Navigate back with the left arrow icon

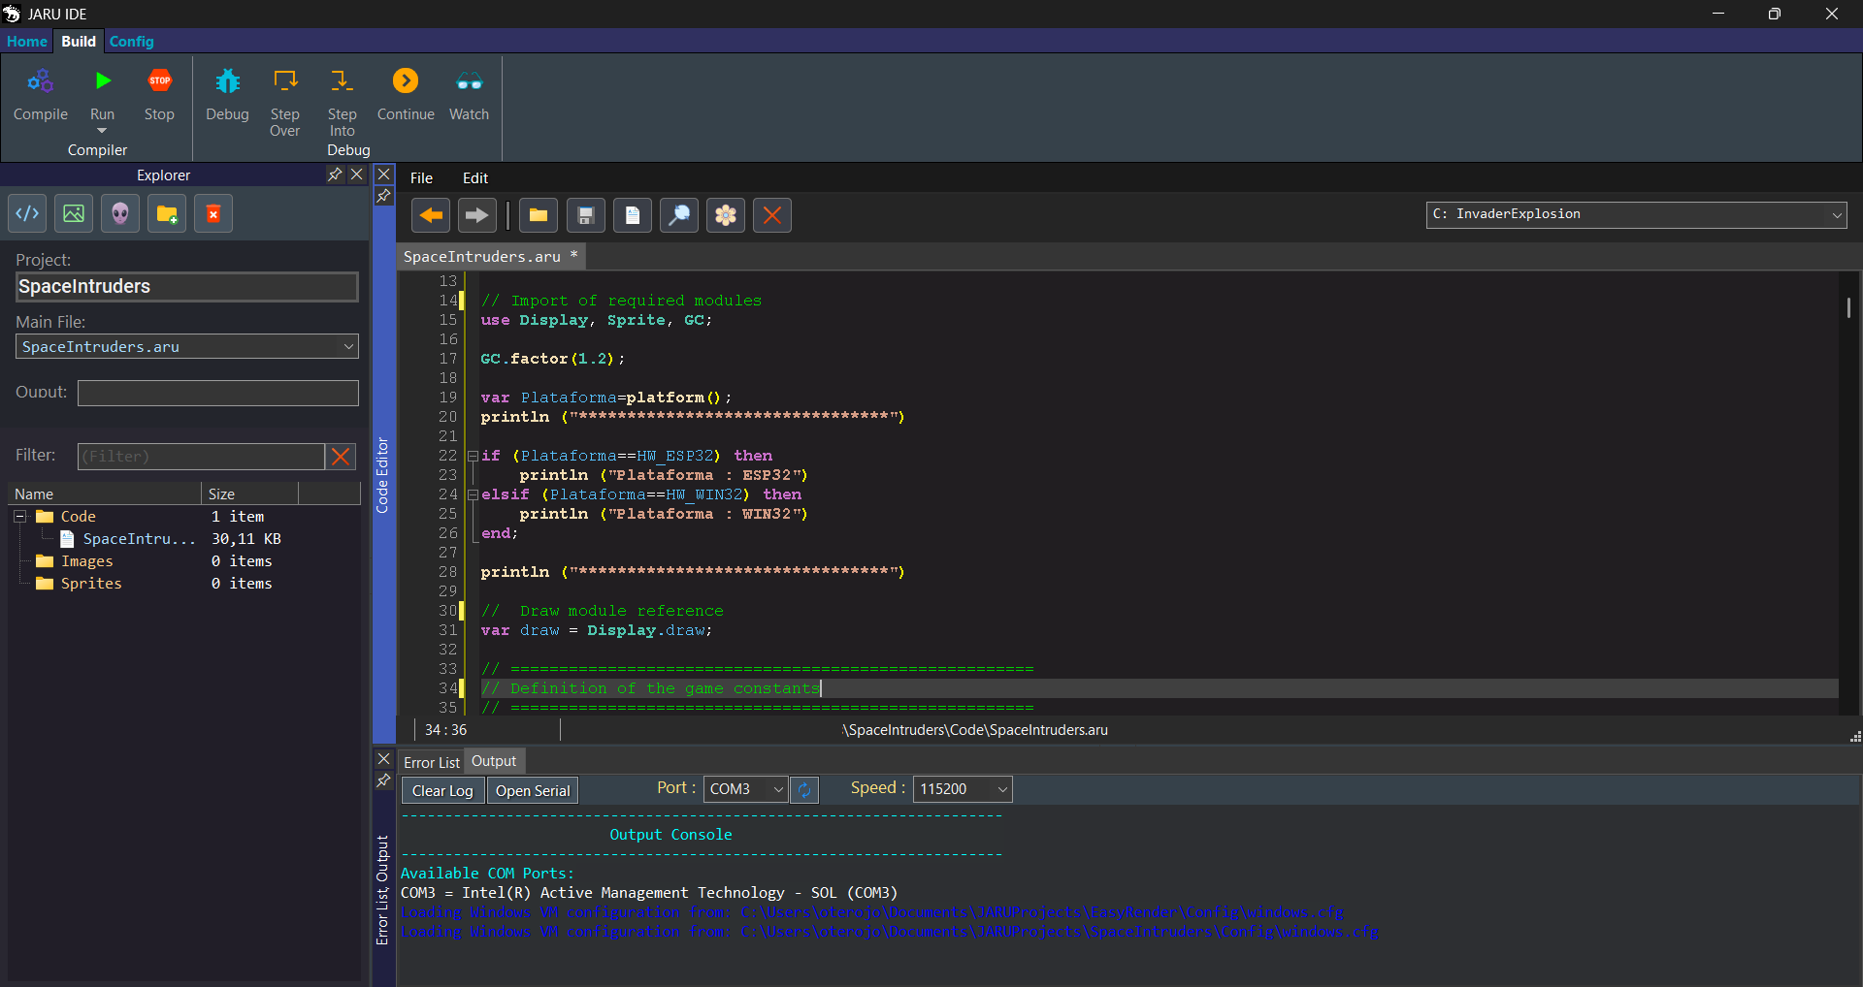[x=431, y=215]
